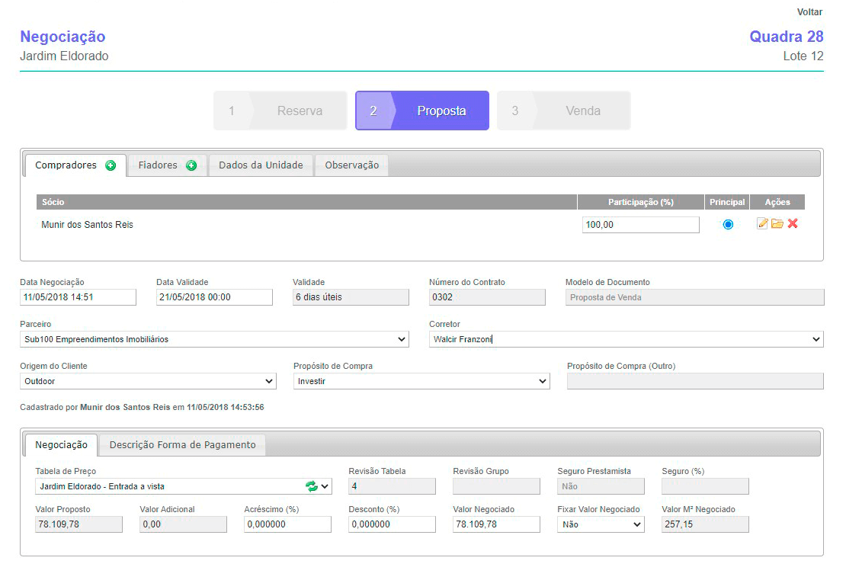Viewport: 846px width, 564px height.
Task: Click the Desconto (%) input field
Action: coord(392,524)
